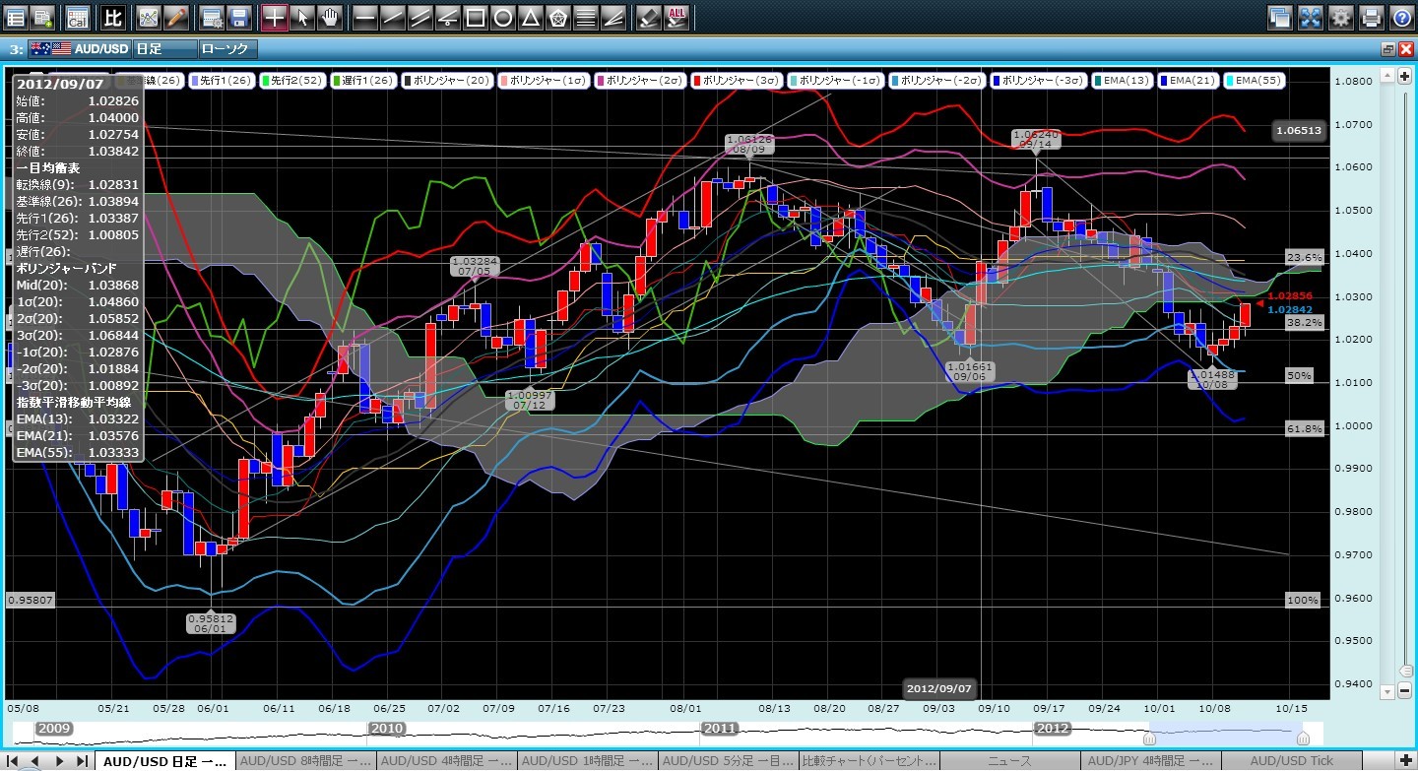Select the crosshair cursor tool

click(x=275, y=17)
